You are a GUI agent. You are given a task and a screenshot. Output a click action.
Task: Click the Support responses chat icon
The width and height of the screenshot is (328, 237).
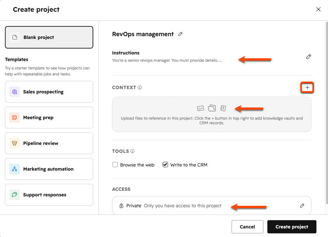coord(15,194)
